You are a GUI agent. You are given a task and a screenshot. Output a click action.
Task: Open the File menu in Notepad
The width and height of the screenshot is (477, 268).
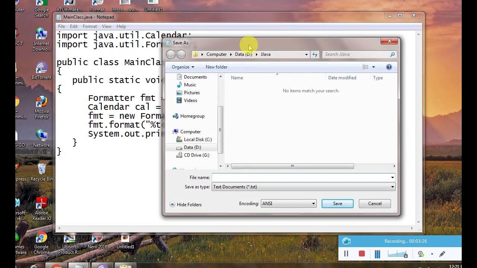(61, 26)
